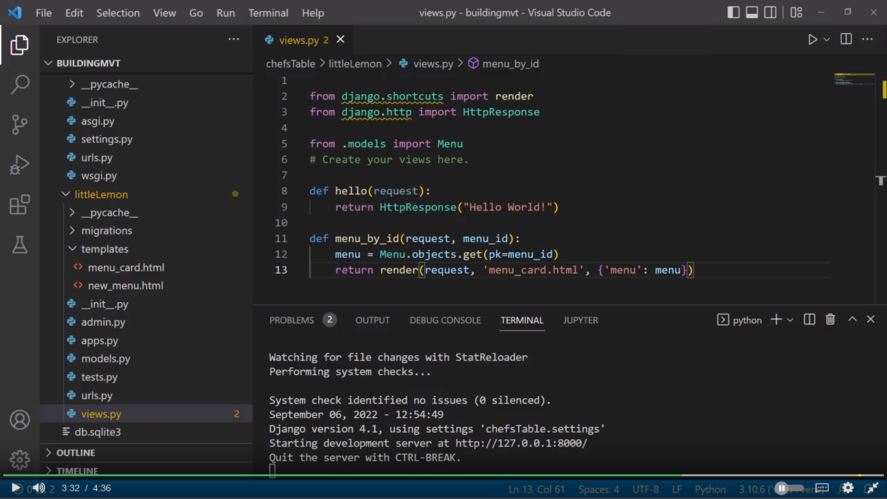Screen dimensions: 887x499
Task: Split the editor to the right
Action: [x=846, y=40]
